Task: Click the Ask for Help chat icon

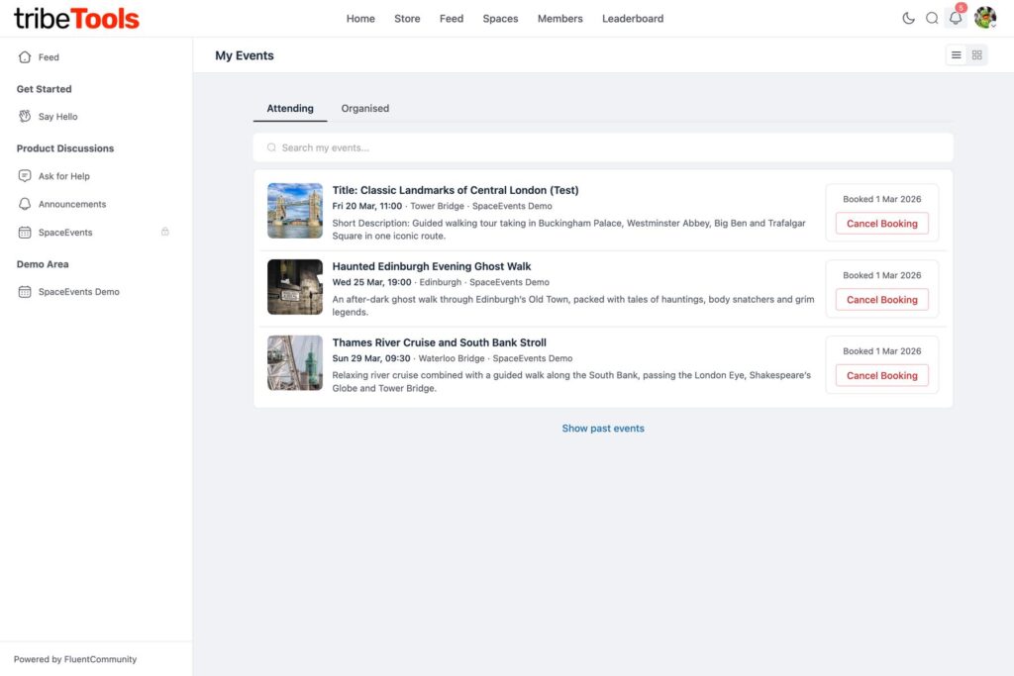Action: [25, 176]
